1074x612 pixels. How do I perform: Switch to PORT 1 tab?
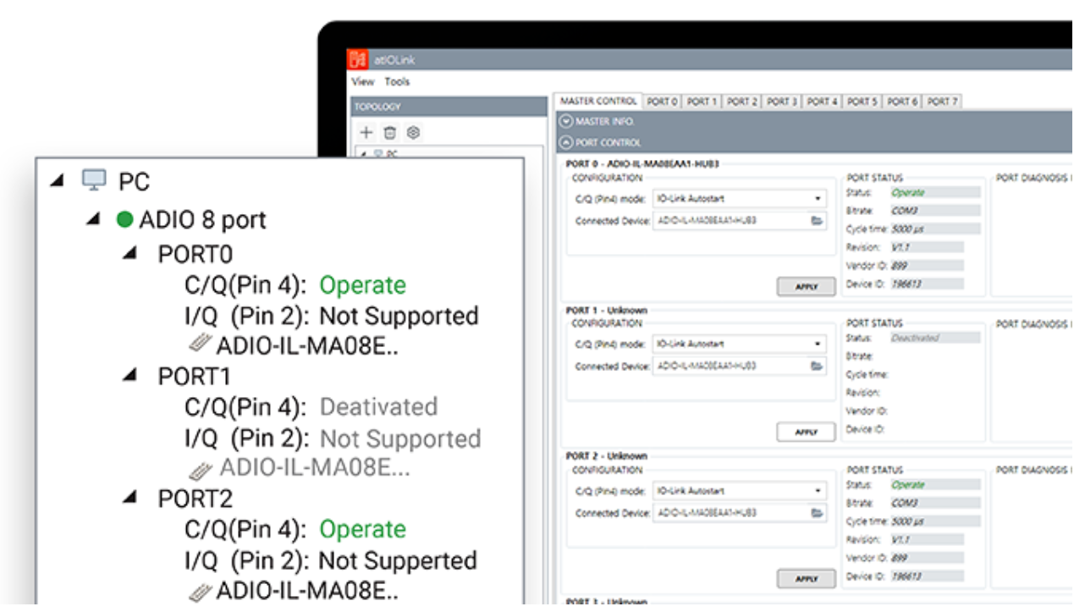pos(702,101)
